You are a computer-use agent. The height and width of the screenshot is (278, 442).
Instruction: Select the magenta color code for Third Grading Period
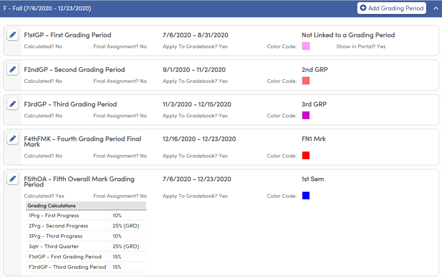pos(306,115)
